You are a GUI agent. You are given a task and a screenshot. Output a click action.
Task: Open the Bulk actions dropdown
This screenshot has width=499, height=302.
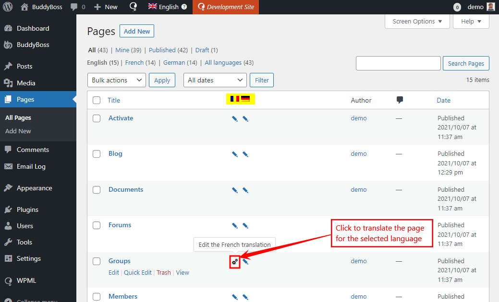coord(116,80)
